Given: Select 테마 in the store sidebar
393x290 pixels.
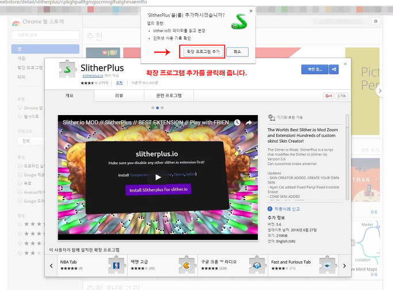Looking at the screenshot, I should 21,77.
